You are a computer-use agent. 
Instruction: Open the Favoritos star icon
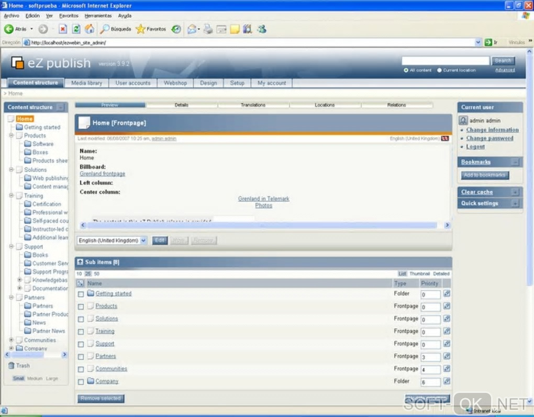(x=140, y=29)
